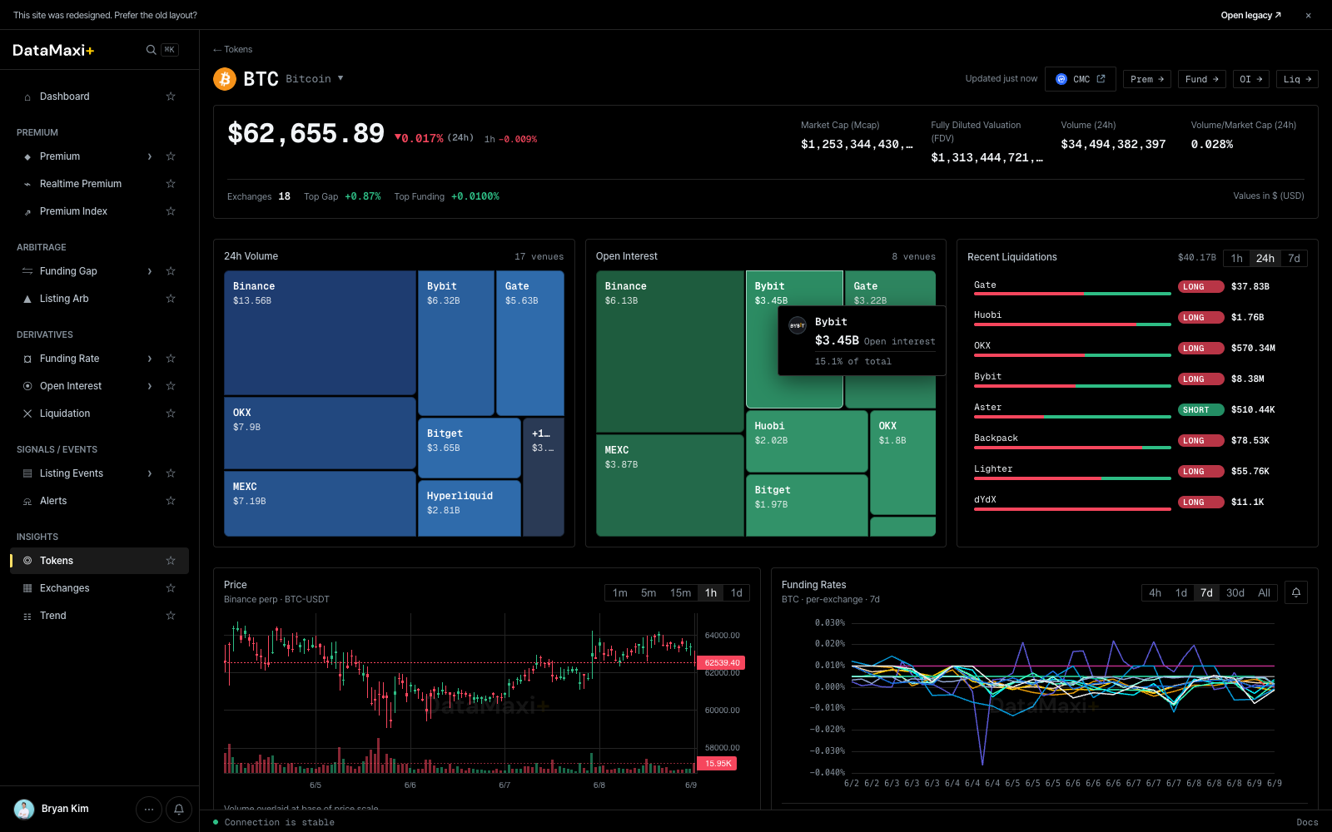1332x832 pixels.
Task: Click the DataMaxi+ logo
Action: (53, 50)
